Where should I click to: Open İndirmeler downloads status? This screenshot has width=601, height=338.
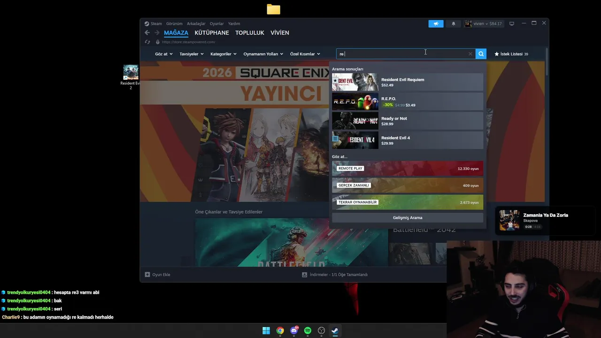coord(339,275)
